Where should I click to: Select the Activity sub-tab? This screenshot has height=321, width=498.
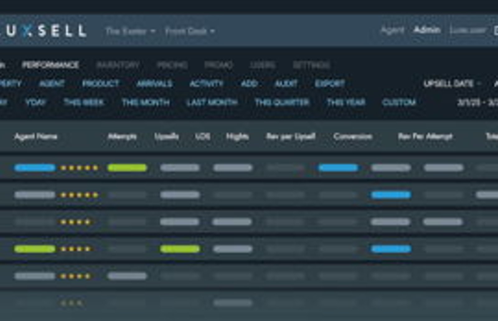pyautogui.click(x=206, y=83)
